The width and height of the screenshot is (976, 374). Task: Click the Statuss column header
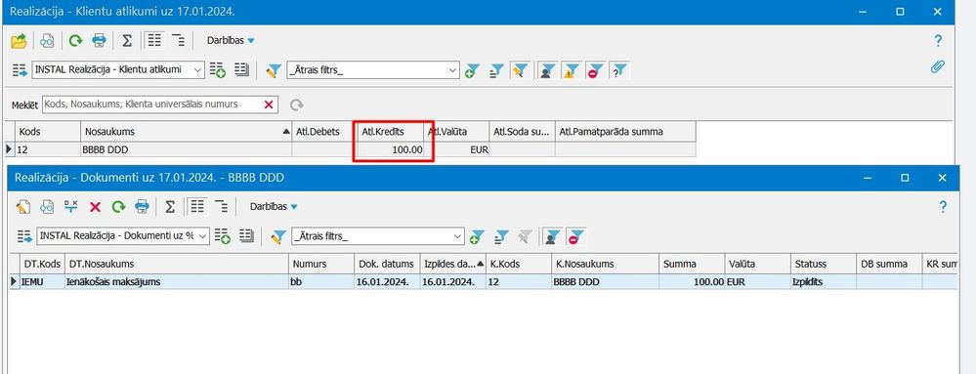click(x=824, y=264)
